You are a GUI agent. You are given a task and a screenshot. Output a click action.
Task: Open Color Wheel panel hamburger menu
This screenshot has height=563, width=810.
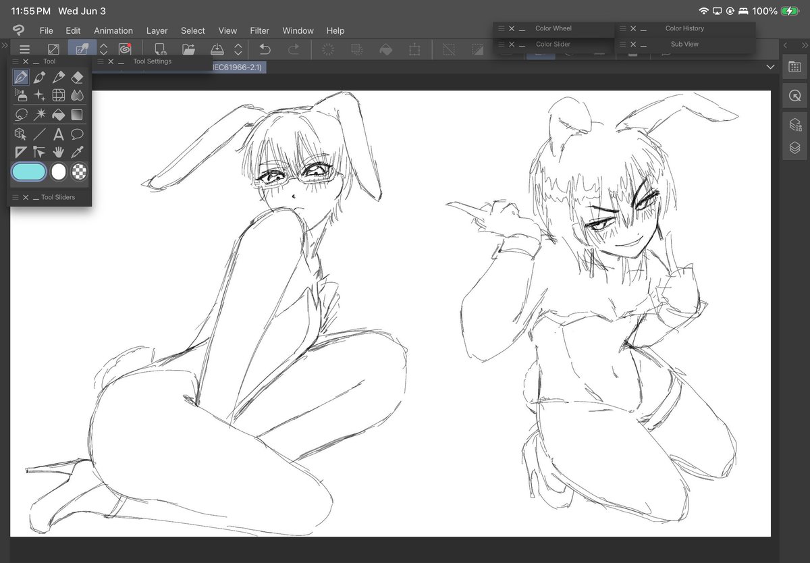tap(500, 28)
